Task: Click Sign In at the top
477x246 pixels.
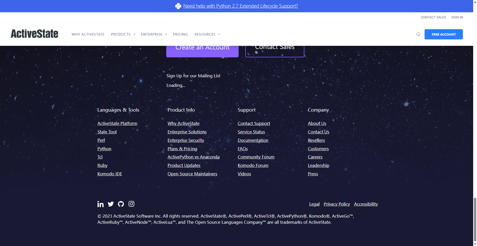Action: coord(457,17)
